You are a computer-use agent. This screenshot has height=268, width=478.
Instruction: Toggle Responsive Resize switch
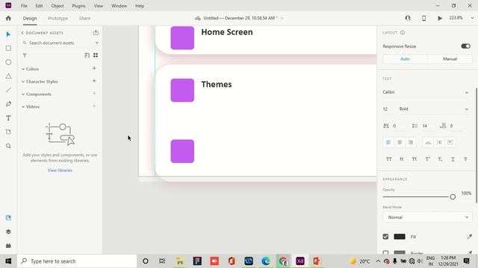pos(465,46)
